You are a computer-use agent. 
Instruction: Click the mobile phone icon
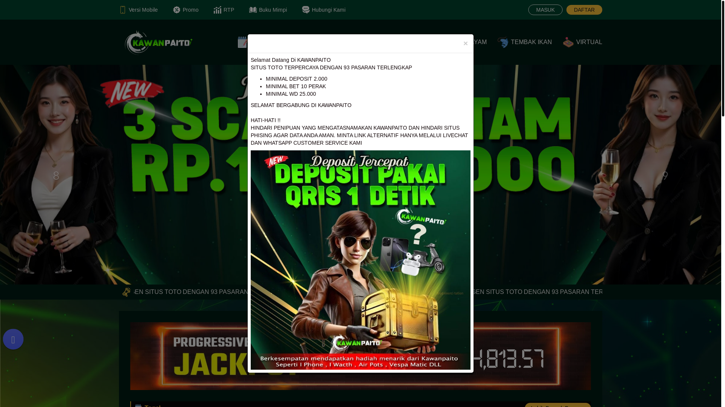[x=123, y=10]
